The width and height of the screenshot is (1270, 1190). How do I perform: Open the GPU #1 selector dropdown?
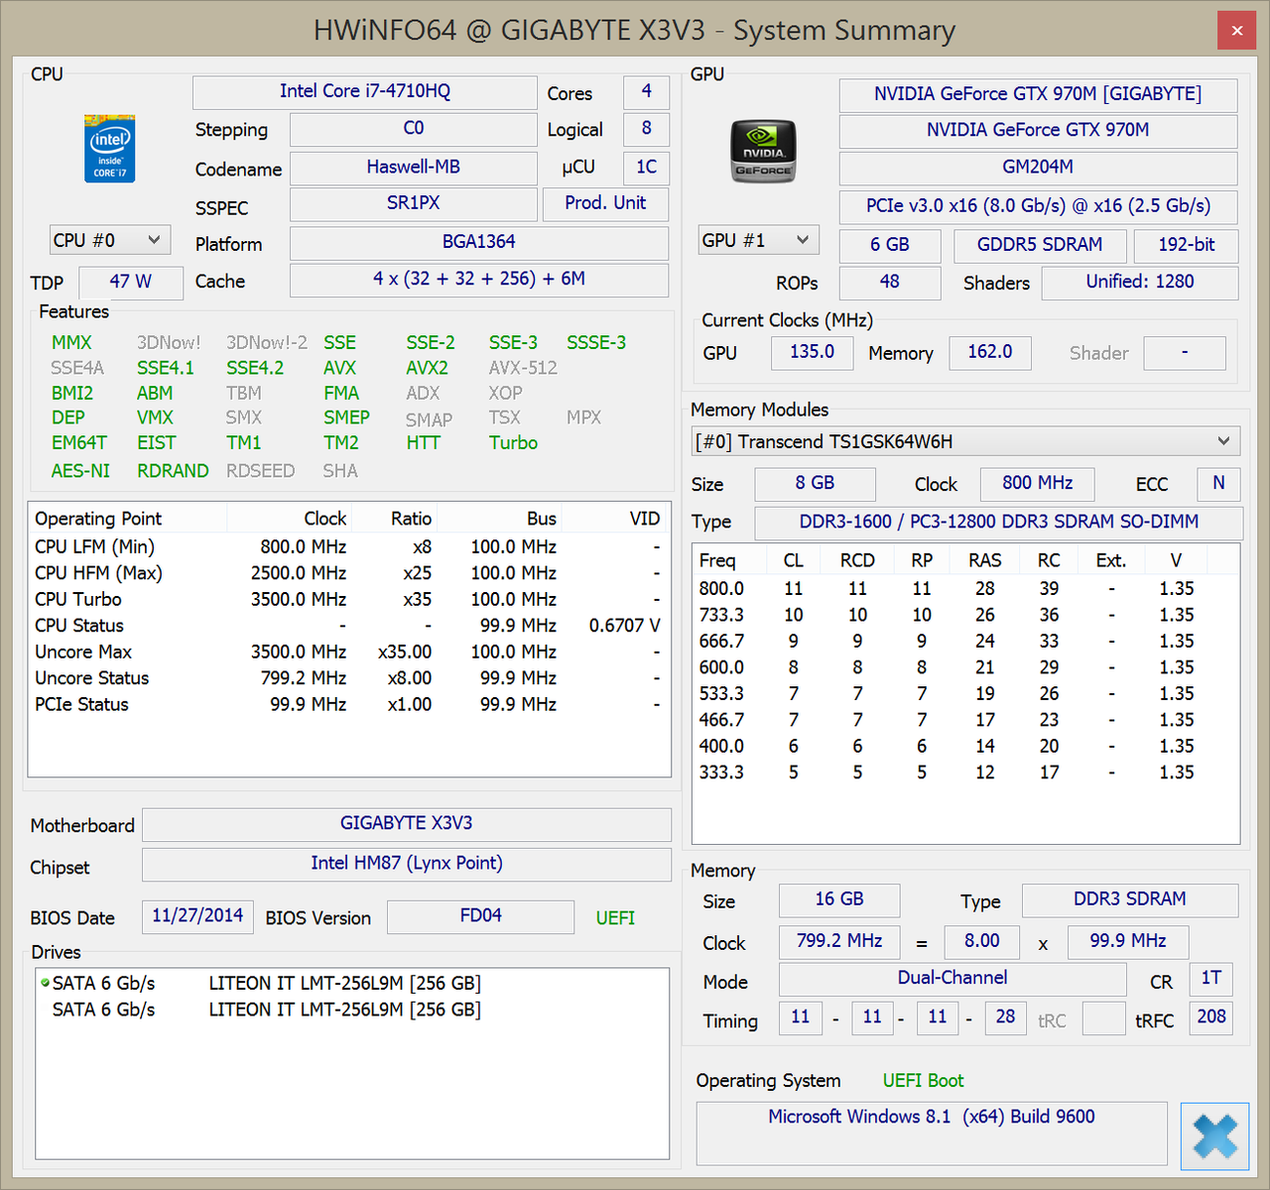758,240
